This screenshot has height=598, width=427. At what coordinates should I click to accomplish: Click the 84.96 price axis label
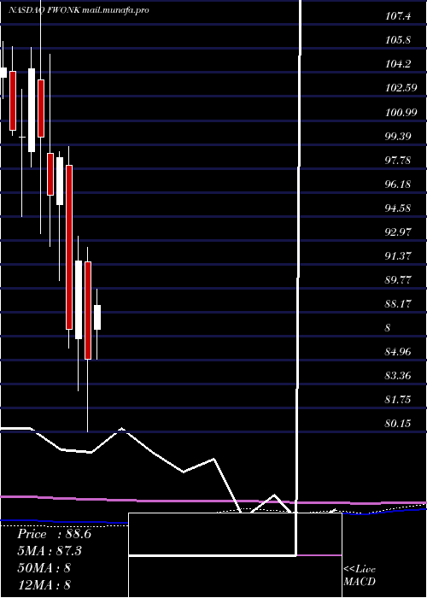(x=398, y=352)
